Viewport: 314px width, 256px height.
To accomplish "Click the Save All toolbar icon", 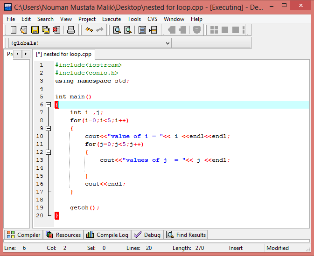I will pyautogui.click(x=46, y=30).
